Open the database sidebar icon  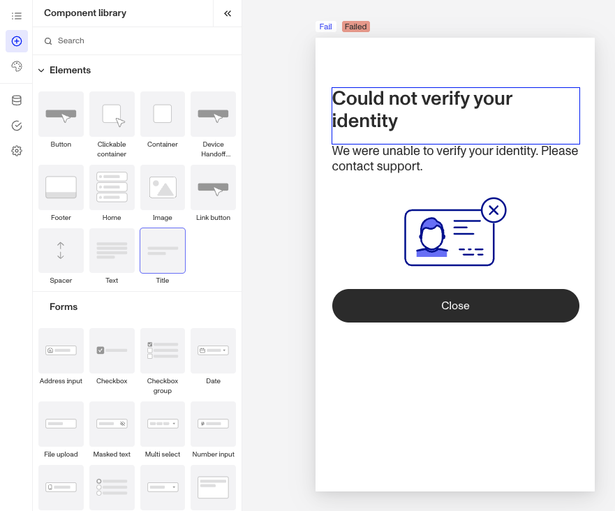click(x=17, y=101)
